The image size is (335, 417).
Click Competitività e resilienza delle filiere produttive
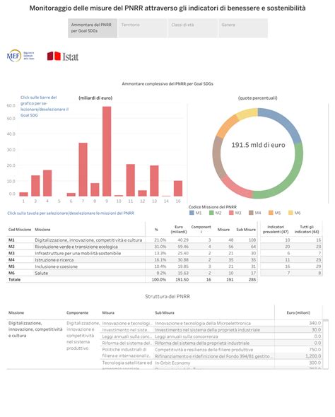[x=204, y=349]
